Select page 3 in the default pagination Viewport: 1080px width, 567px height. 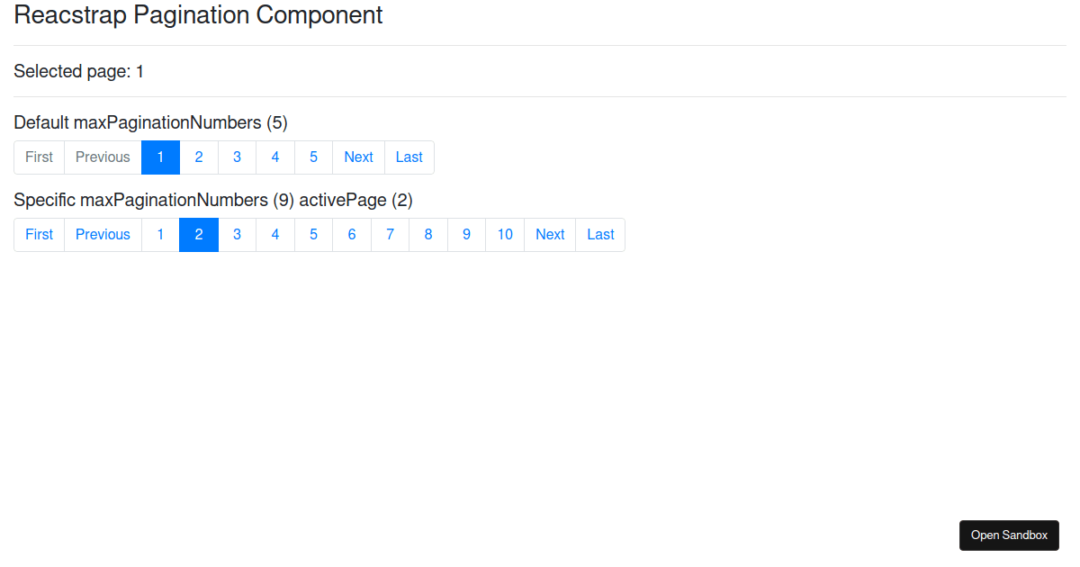(237, 157)
